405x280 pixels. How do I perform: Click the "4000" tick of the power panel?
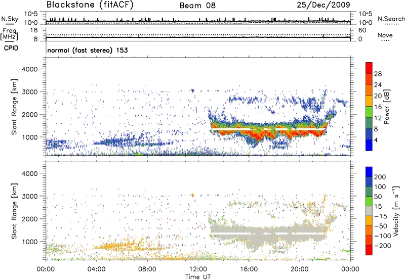click(x=29, y=69)
